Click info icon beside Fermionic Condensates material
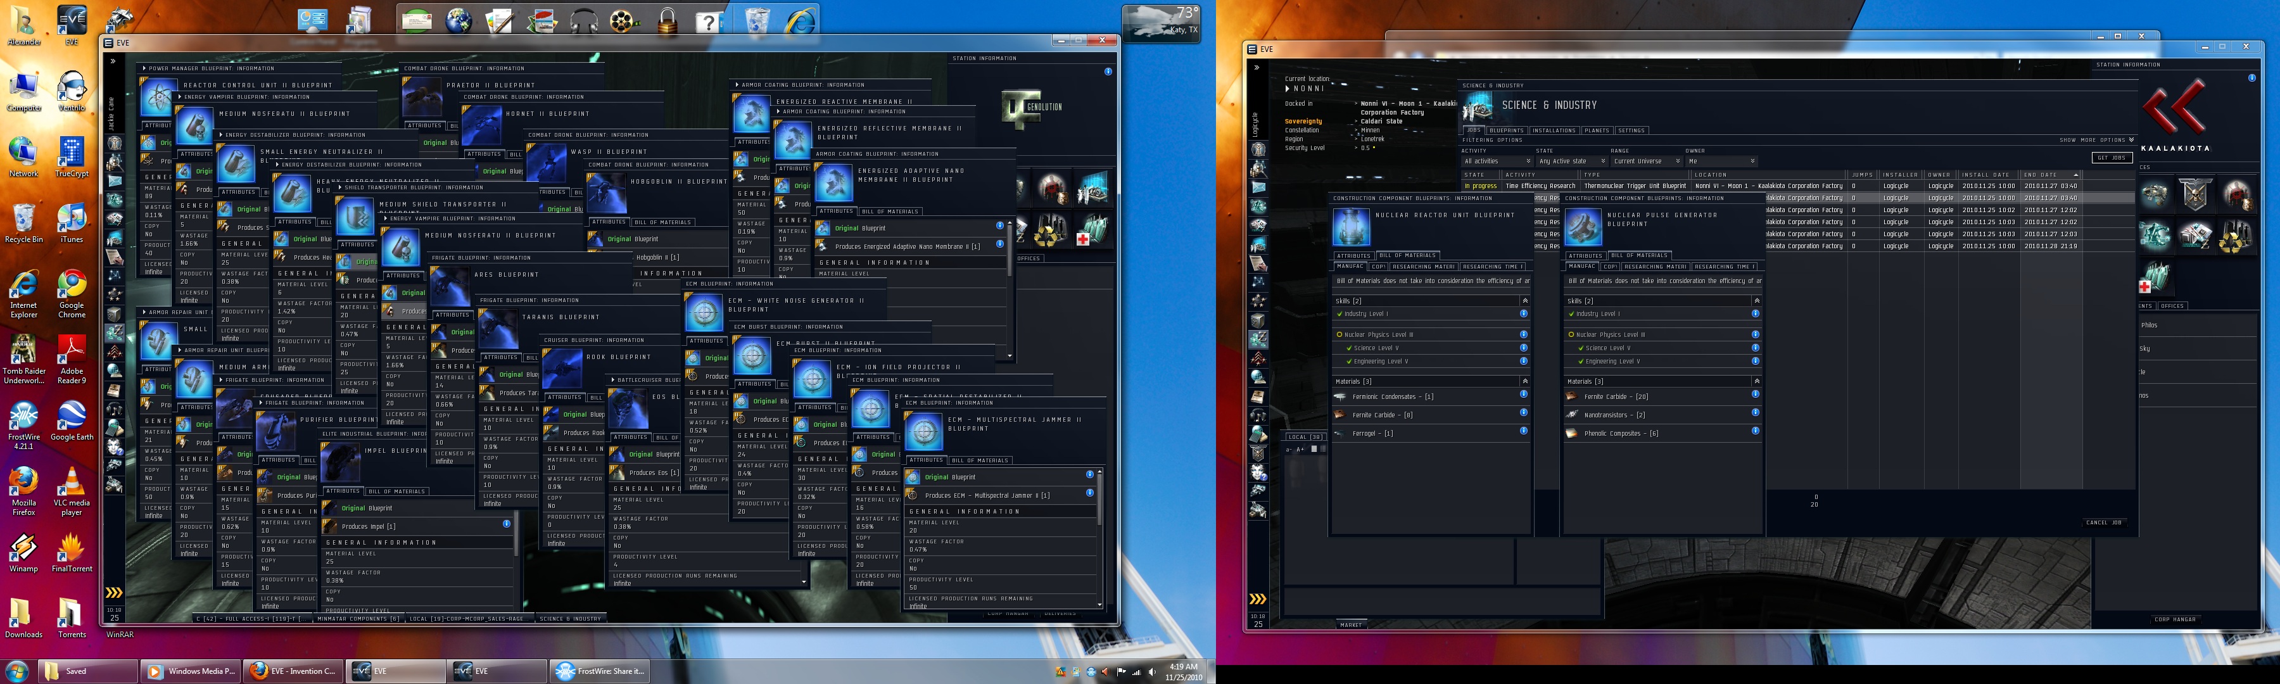2280x684 pixels. [1523, 395]
